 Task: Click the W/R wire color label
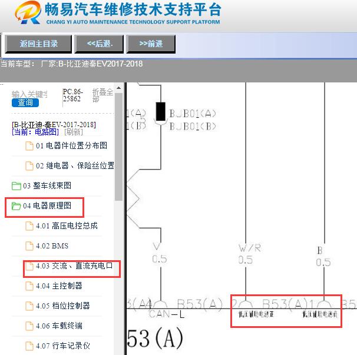coord(250,248)
